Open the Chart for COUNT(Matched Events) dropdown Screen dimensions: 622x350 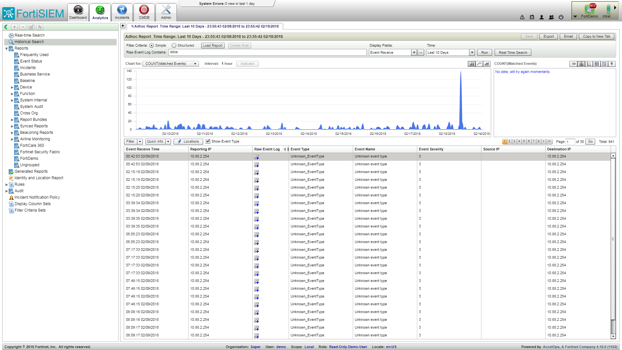coord(195,64)
